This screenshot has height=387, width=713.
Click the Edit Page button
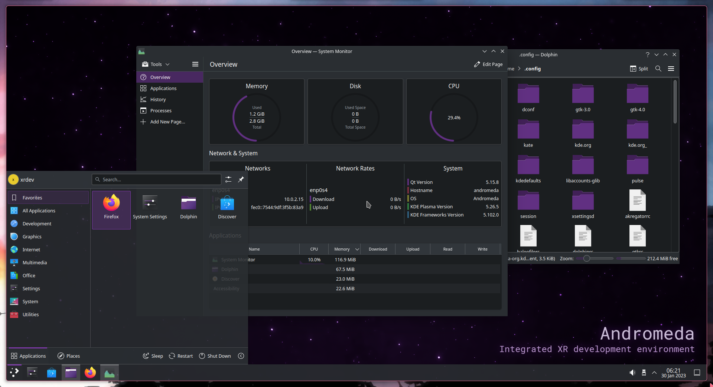[x=488, y=64]
